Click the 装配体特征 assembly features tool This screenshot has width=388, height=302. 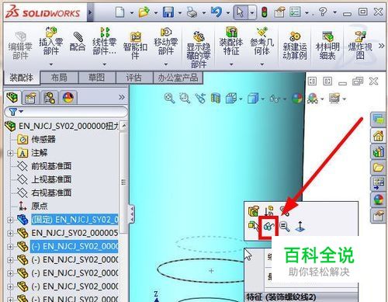point(231,41)
